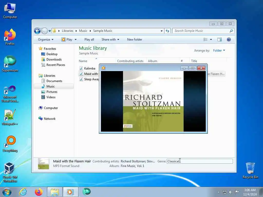Image resolution: width=263 pixels, height=197 pixels.
Task: Select Recent Places under Favorites
Action: click(55, 65)
